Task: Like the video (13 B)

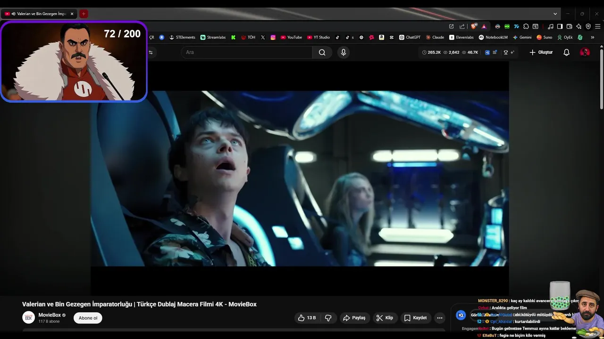Action: pyautogui.click(x=307, y=318)
